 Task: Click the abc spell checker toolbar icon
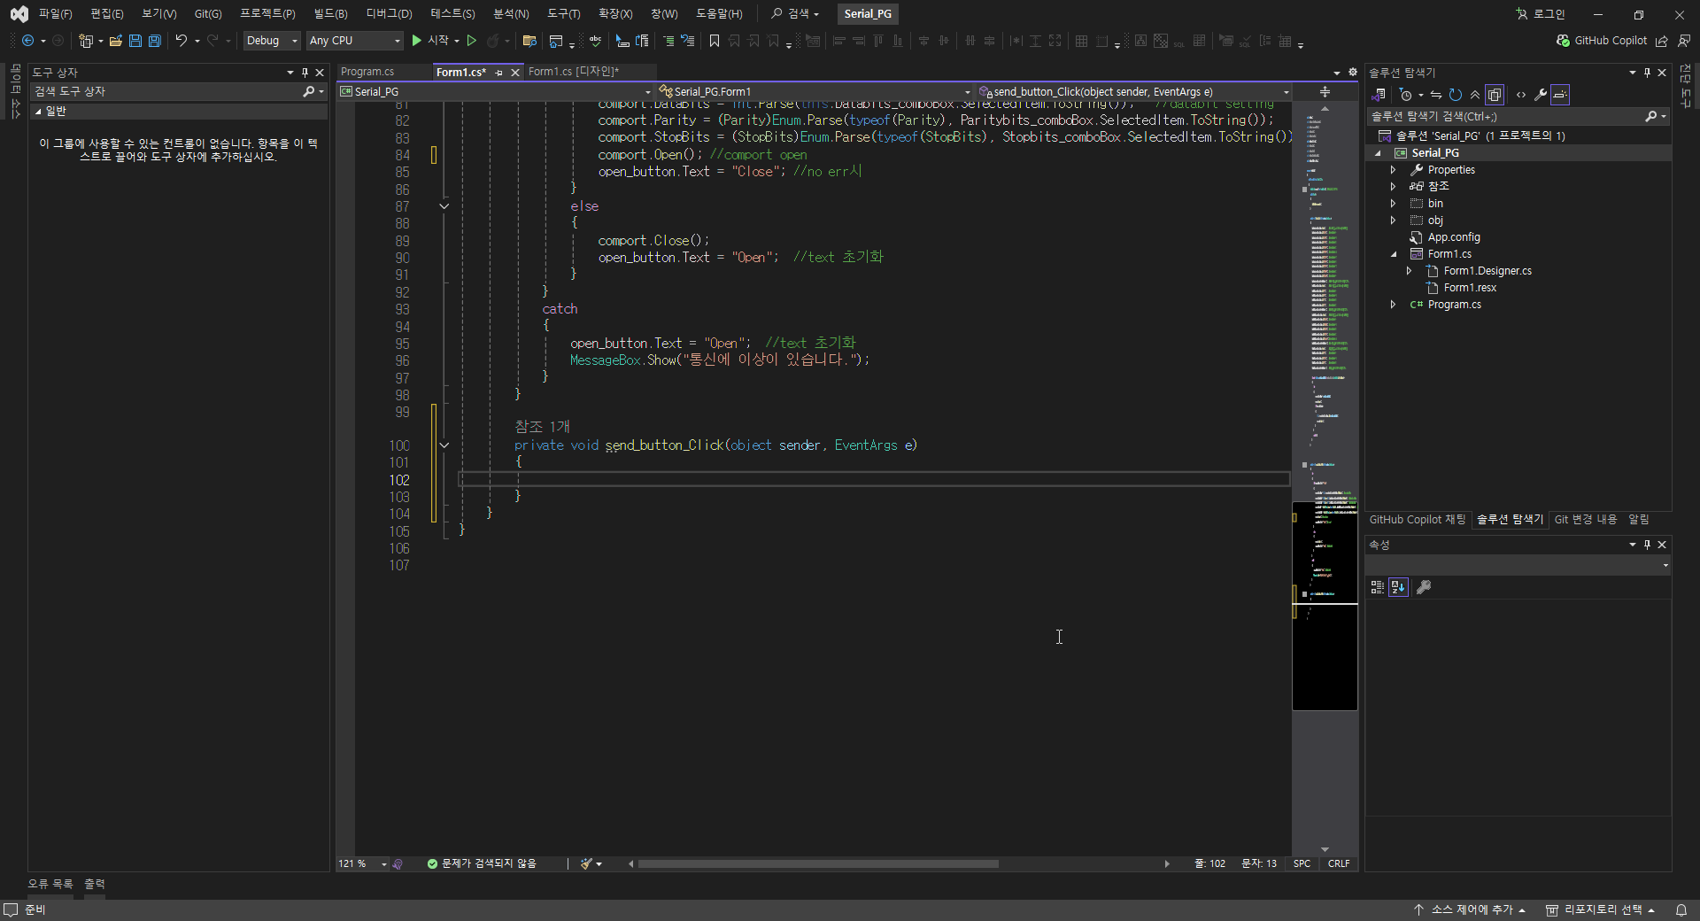tap(595, 41)
